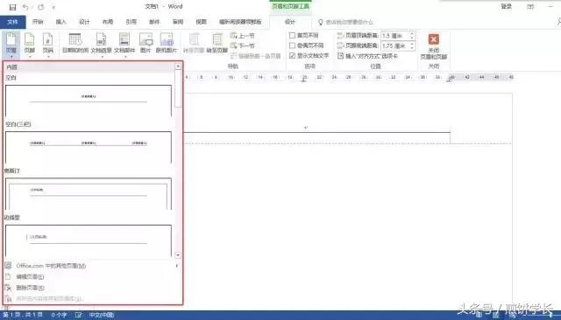Uncheck 显示文档文字 (Show Document Text)
Screen dimensions: 561x320
coord(292,56)
